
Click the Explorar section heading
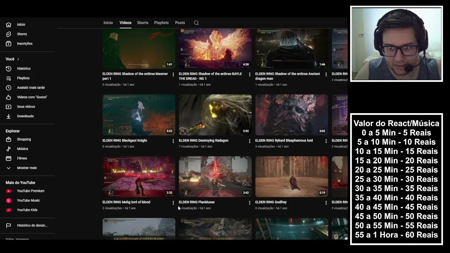pos(13,131)
